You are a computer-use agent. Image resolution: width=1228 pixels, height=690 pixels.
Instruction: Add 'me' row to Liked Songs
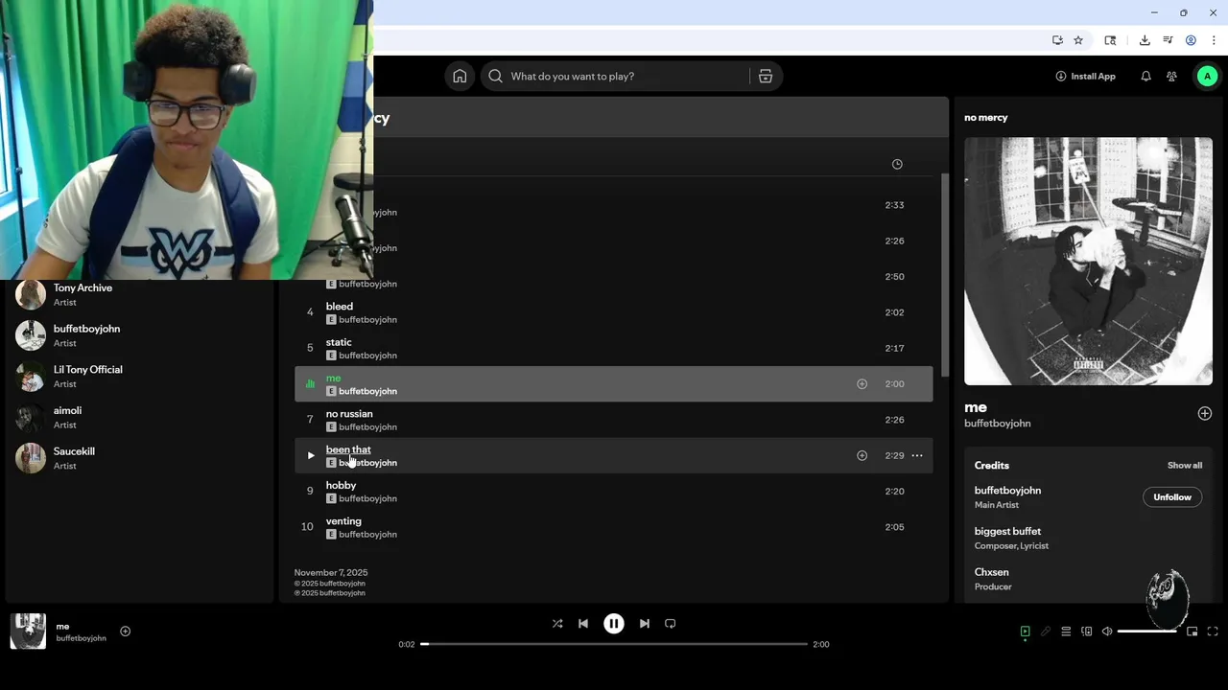pyautogui.click(x=862, y=384)
